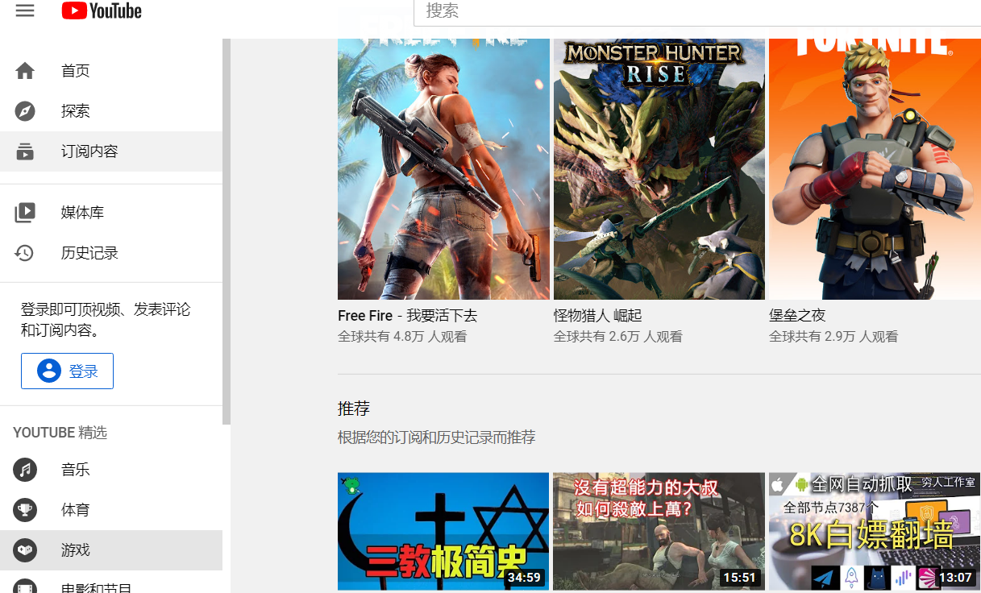Click the sidebar vertical scrollbar

click(x=227, y=231)
